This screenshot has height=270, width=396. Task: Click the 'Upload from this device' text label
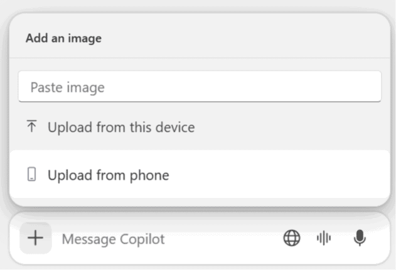click(x=121, y=128)
